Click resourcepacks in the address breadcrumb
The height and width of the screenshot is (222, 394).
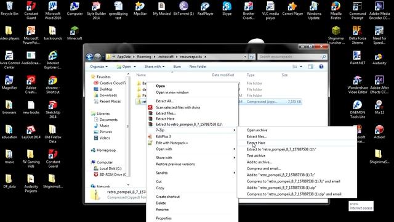coord(191,57)
